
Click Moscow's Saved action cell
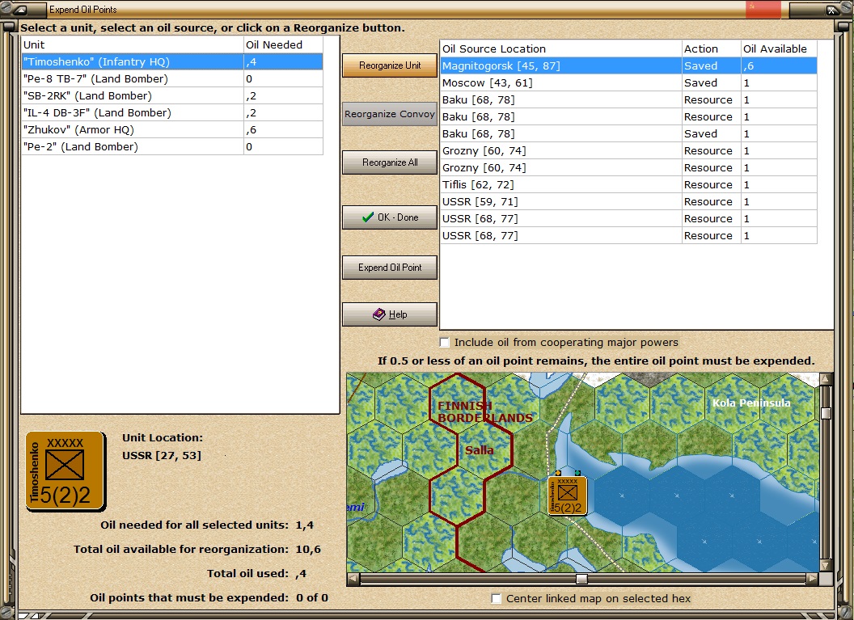pyautogui.click(x=712, y=82)
